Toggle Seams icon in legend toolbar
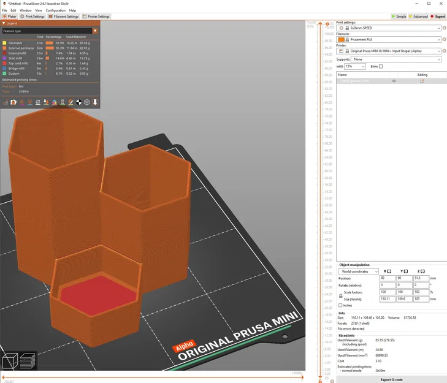Screen dimensions: 447x383 click(x=38, y=102)
